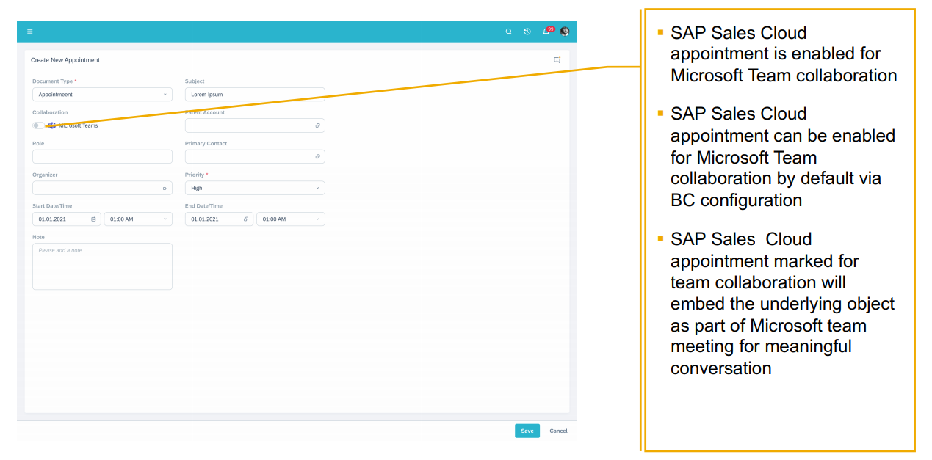Focus the Role input field
The width and height of the screenshot is (932, 460).
102,156
